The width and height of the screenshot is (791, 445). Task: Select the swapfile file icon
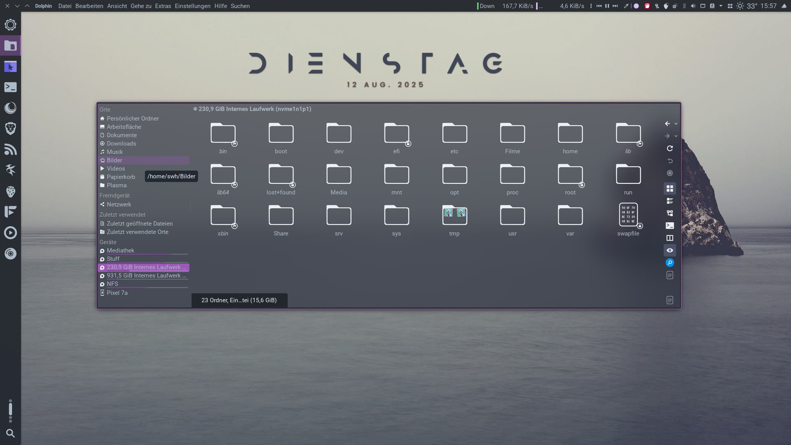click(x=628, y=215)
